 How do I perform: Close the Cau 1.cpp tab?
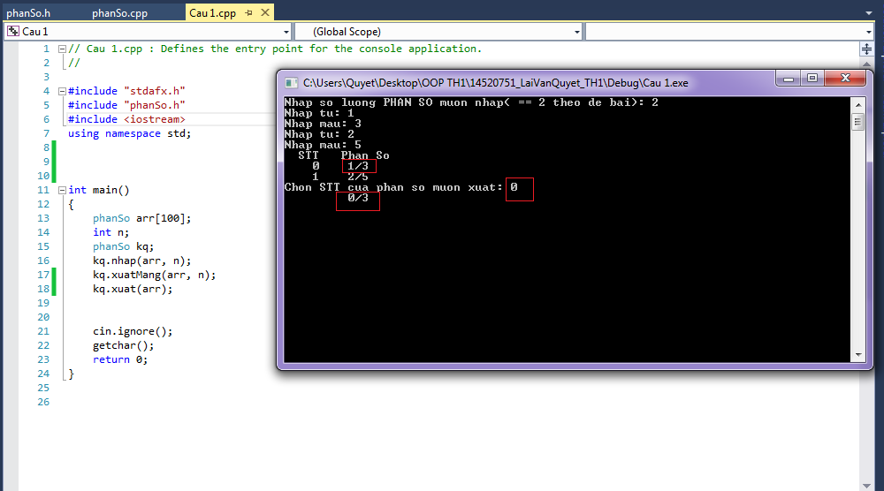[263, 13]
